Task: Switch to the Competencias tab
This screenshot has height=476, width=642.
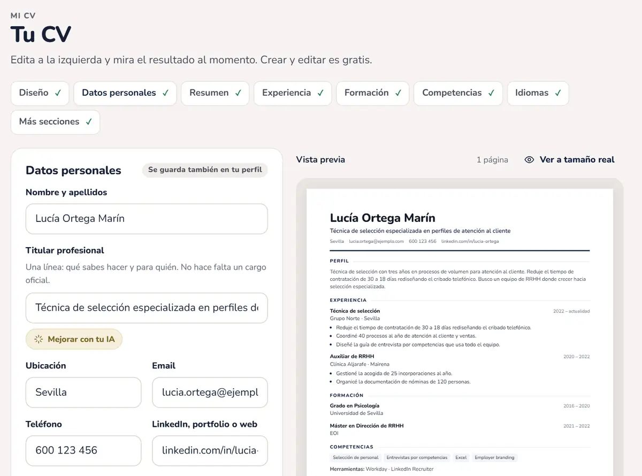Action: (458, 93)
